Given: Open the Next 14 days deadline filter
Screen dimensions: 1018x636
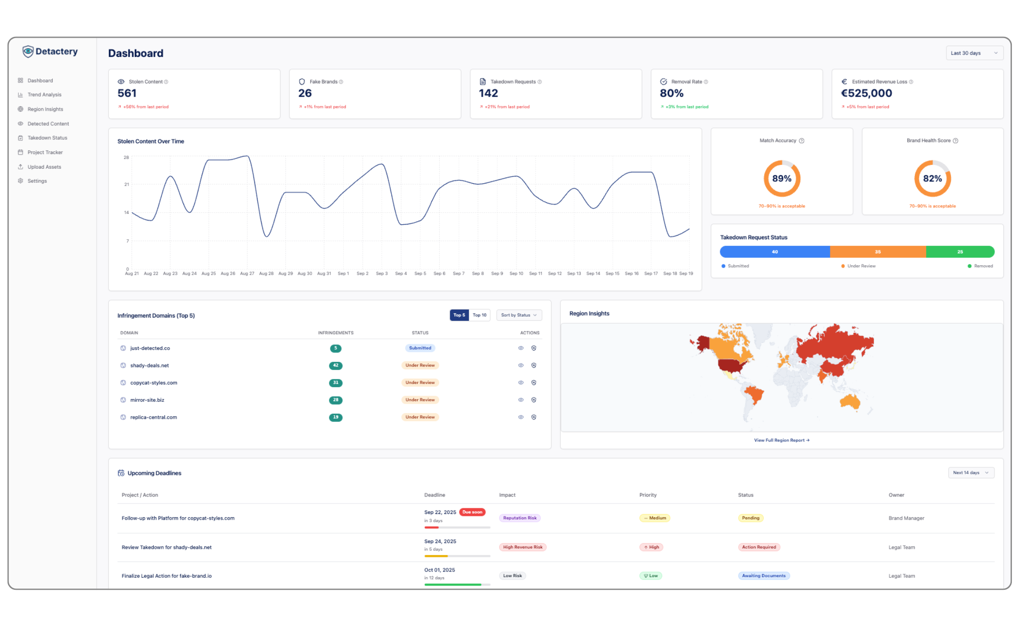Looking at the screenshot, I should (971, 473).
